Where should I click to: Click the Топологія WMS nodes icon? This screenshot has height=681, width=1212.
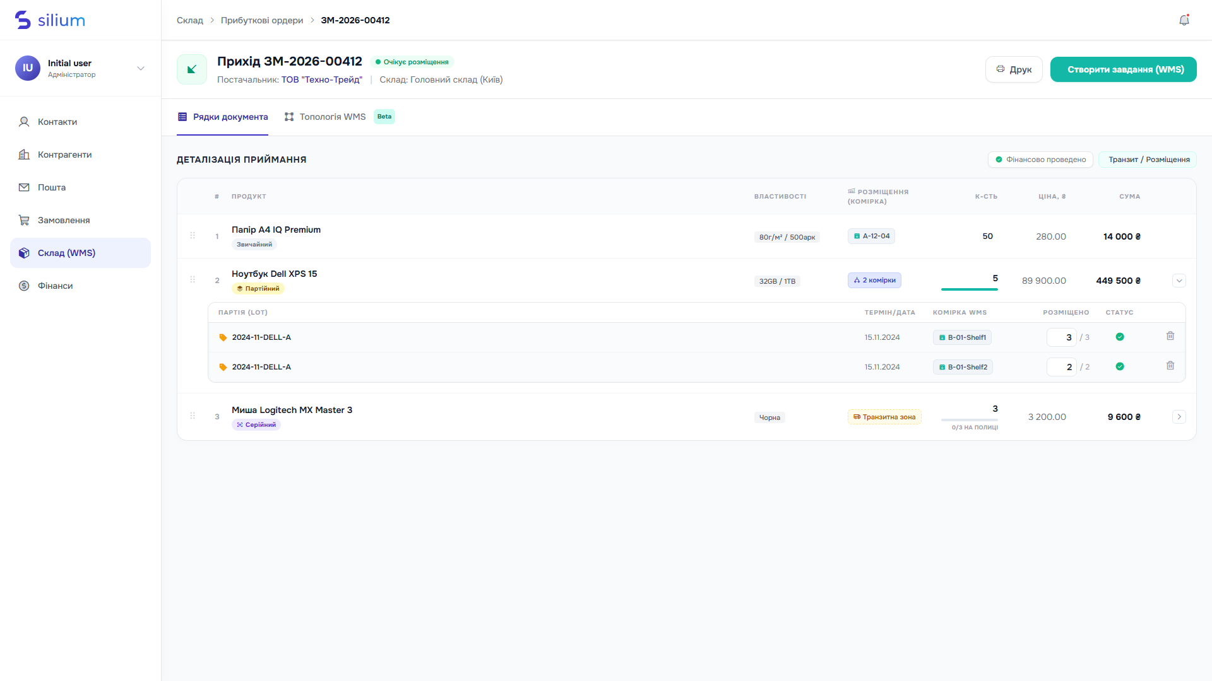(289, 117)
